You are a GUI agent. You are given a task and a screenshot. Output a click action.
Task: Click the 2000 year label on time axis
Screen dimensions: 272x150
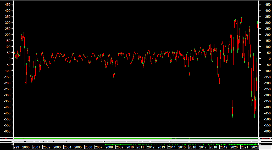tap(26, 147)
